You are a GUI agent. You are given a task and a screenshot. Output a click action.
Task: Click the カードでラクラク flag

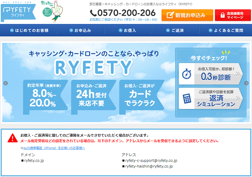click(142, 97)
